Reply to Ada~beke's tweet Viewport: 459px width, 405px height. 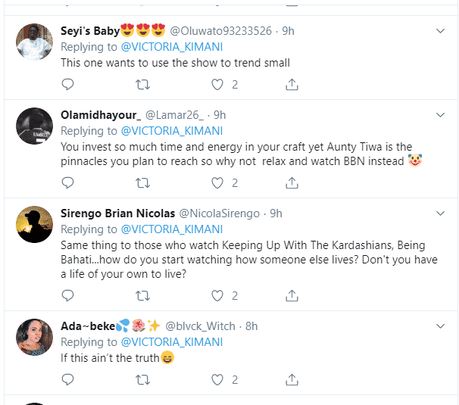pyautogui.click(x=67, y=379)
